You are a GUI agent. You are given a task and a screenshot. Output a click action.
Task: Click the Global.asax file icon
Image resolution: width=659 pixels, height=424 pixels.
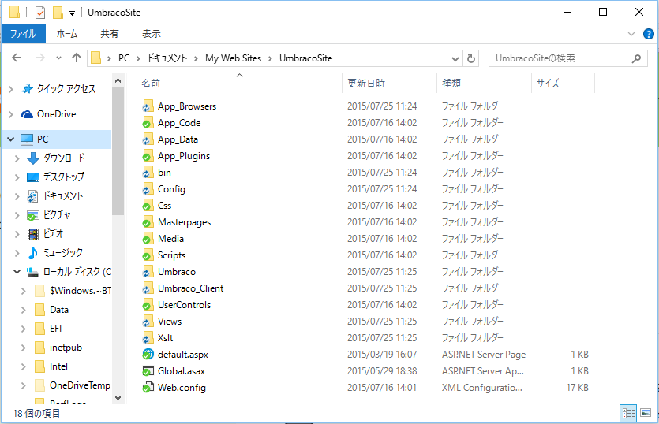point(148,371)
